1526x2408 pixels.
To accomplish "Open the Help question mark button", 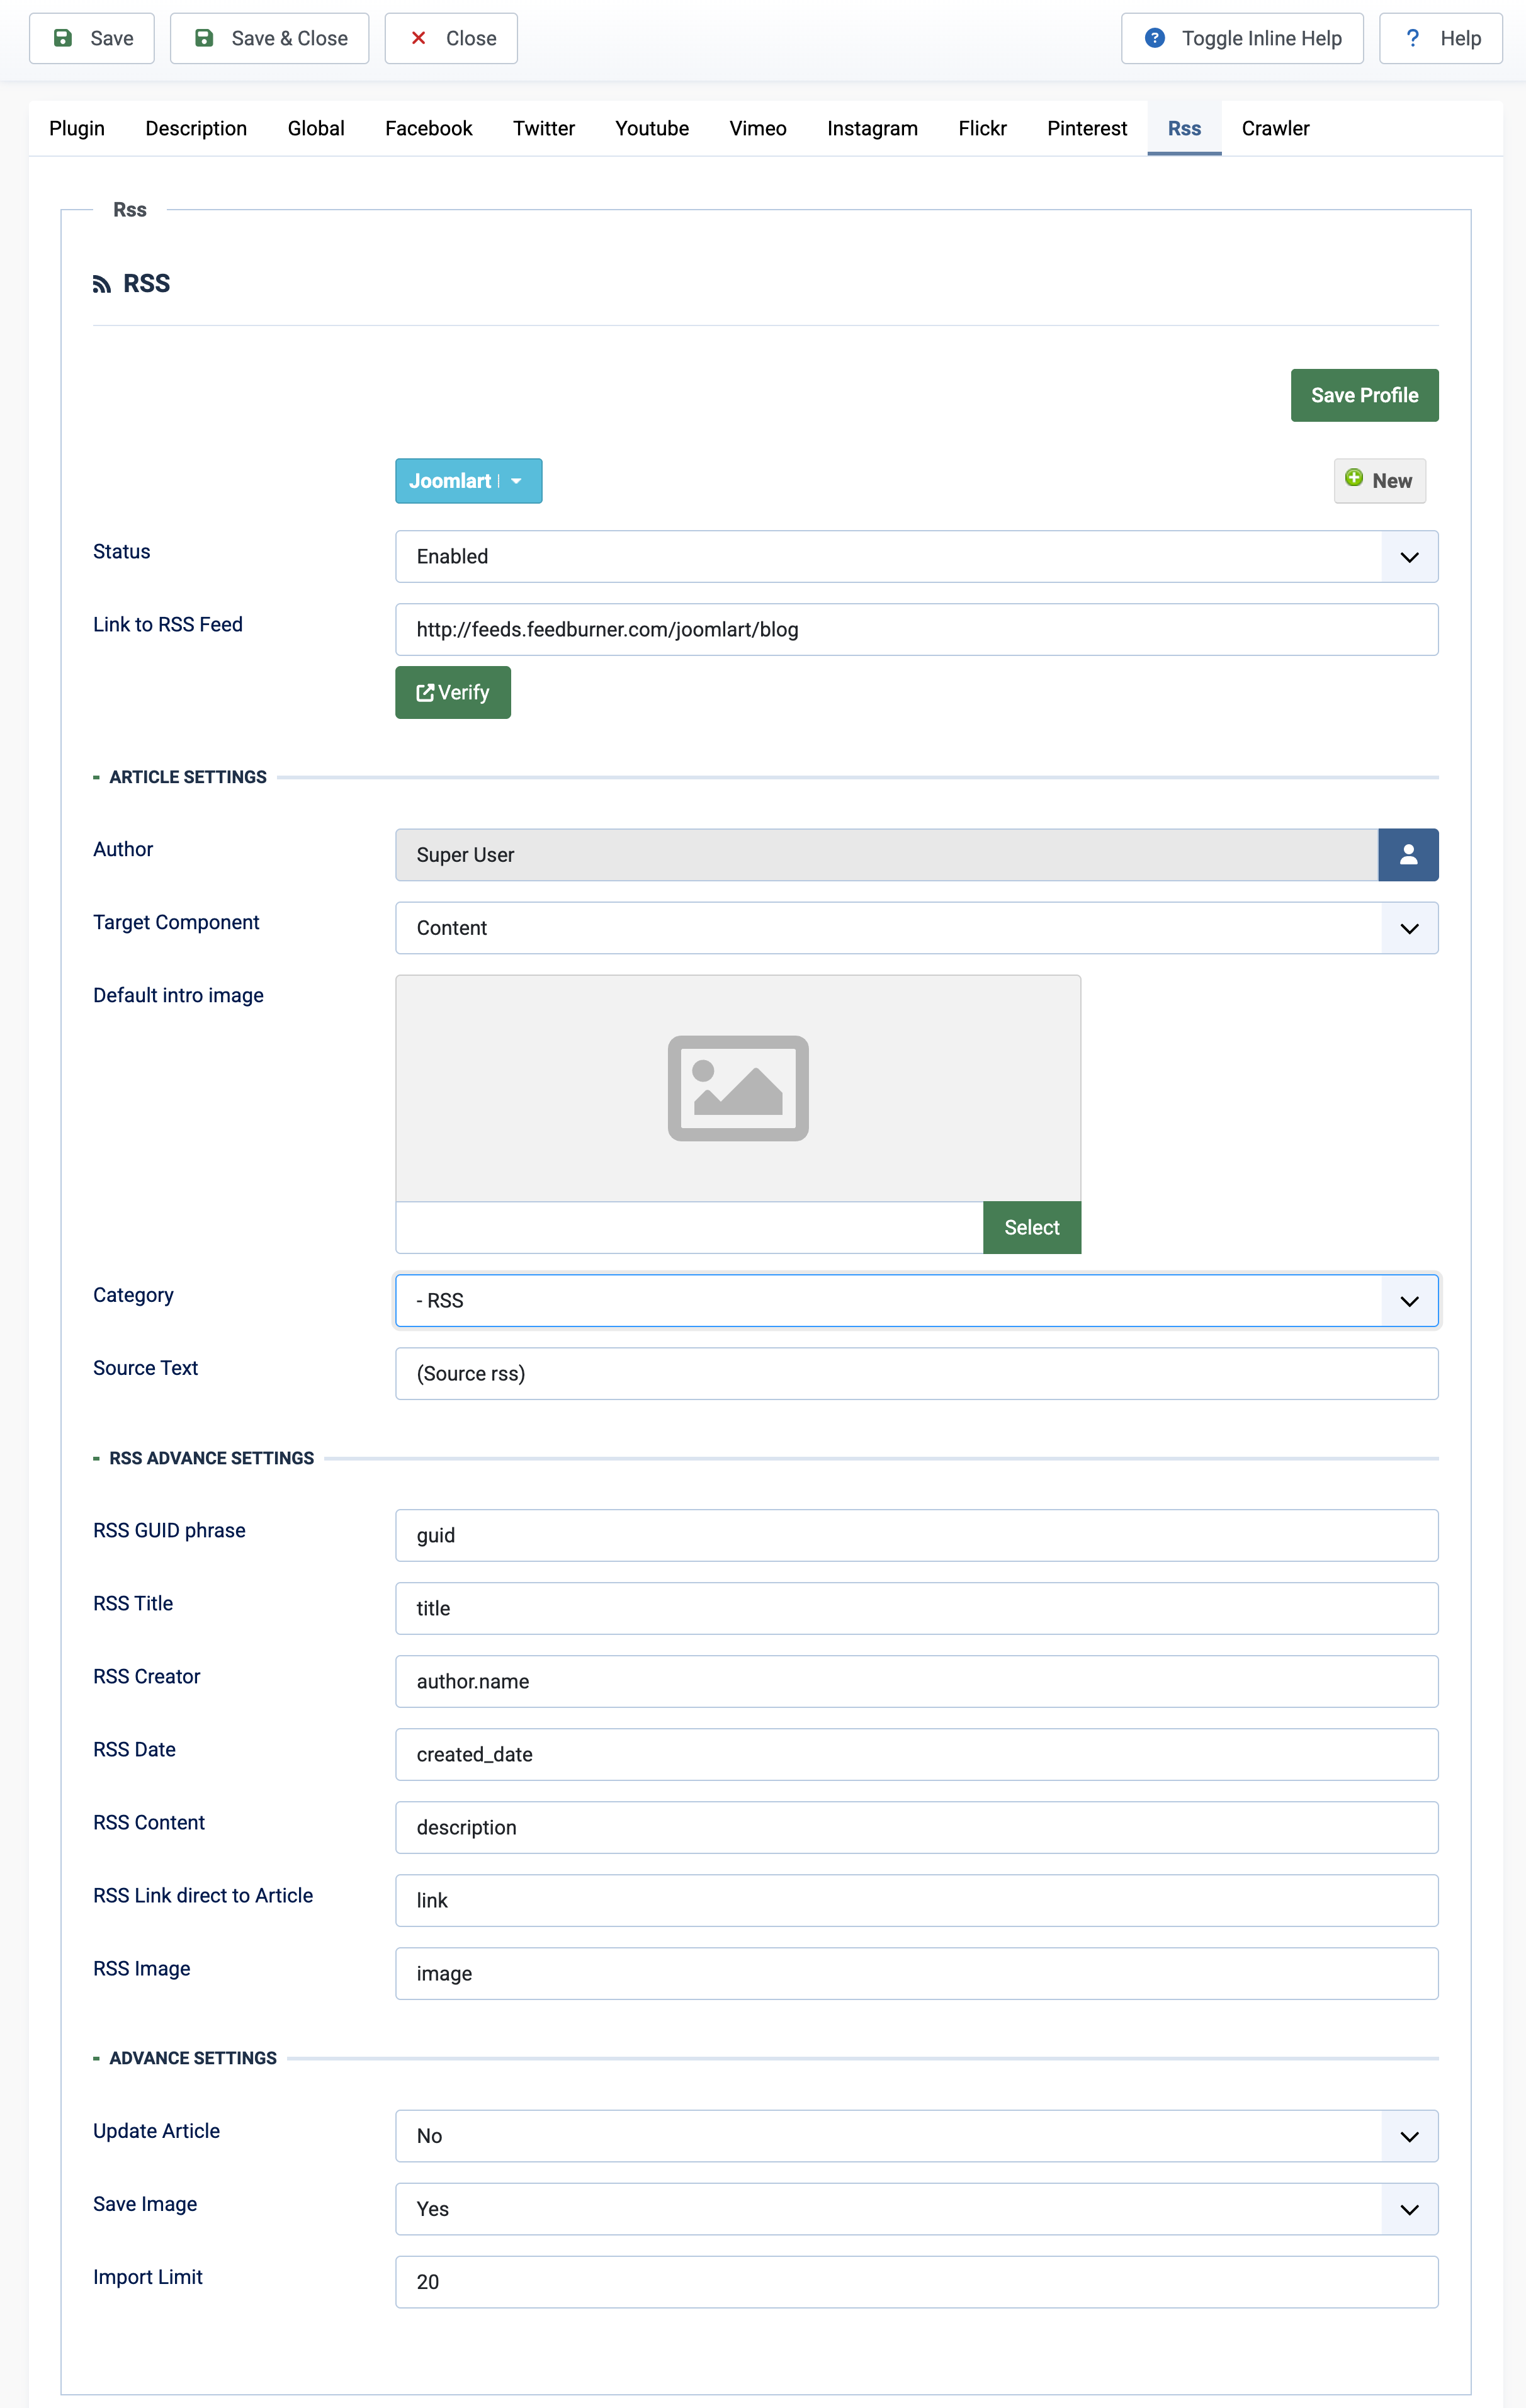I will click(1440, 38).
